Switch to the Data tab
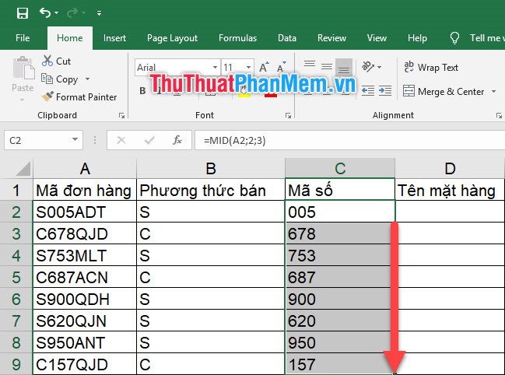 [287, 38]
